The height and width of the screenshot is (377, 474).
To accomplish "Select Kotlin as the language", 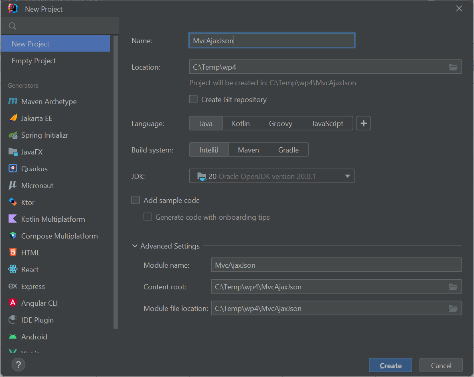I will [x=241, y=123].
